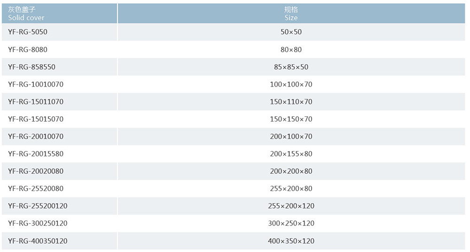
Task: Select the 85×85×50 size cell
Action: 291,67
